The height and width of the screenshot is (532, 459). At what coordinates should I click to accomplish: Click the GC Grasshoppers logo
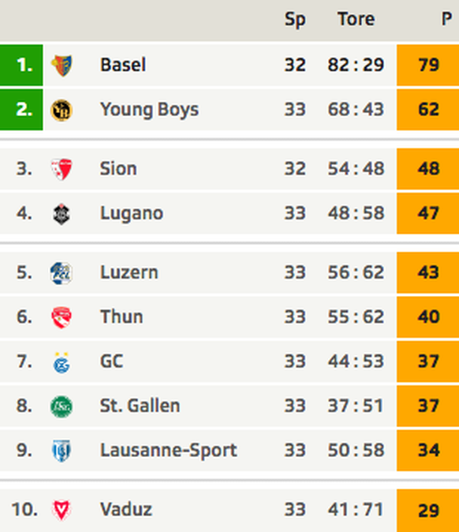[x=62, y=362]
